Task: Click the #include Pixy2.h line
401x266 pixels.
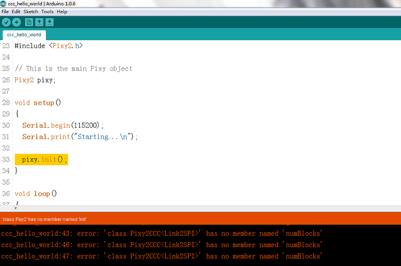Action: coord(49,46)
